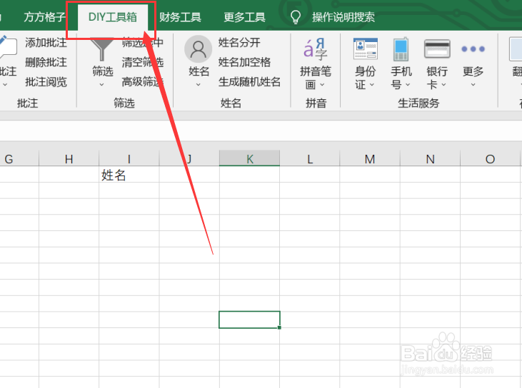Select column L header
This screenshot has height=388, width=522.
click(310, 159)
